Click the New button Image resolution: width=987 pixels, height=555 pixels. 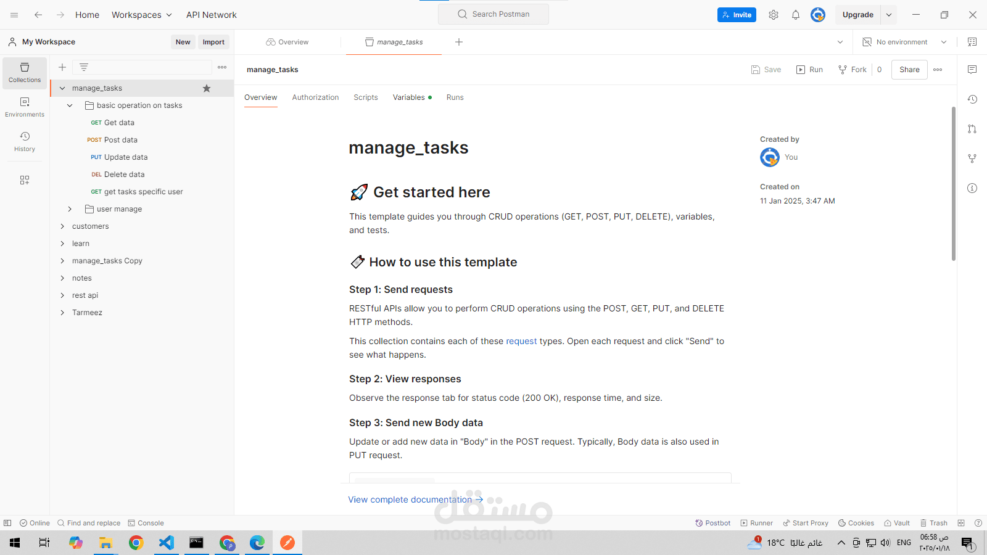click(183, 42)
